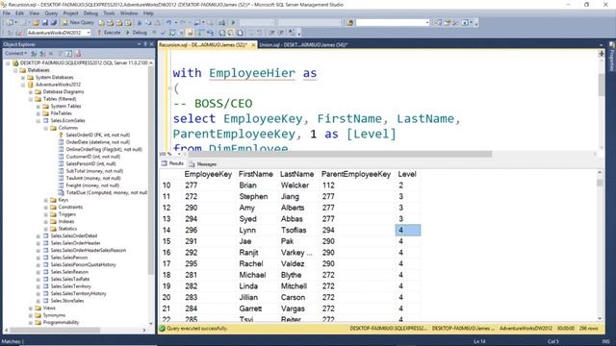
Task: Click the Copy icon in the toolbar
Action: click(148, 23)
